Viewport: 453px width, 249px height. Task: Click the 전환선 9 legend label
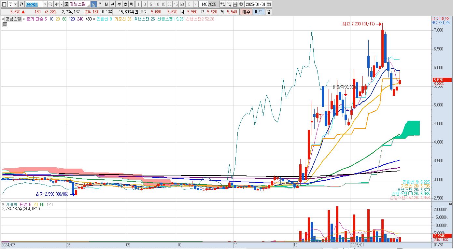click(104, 19)
